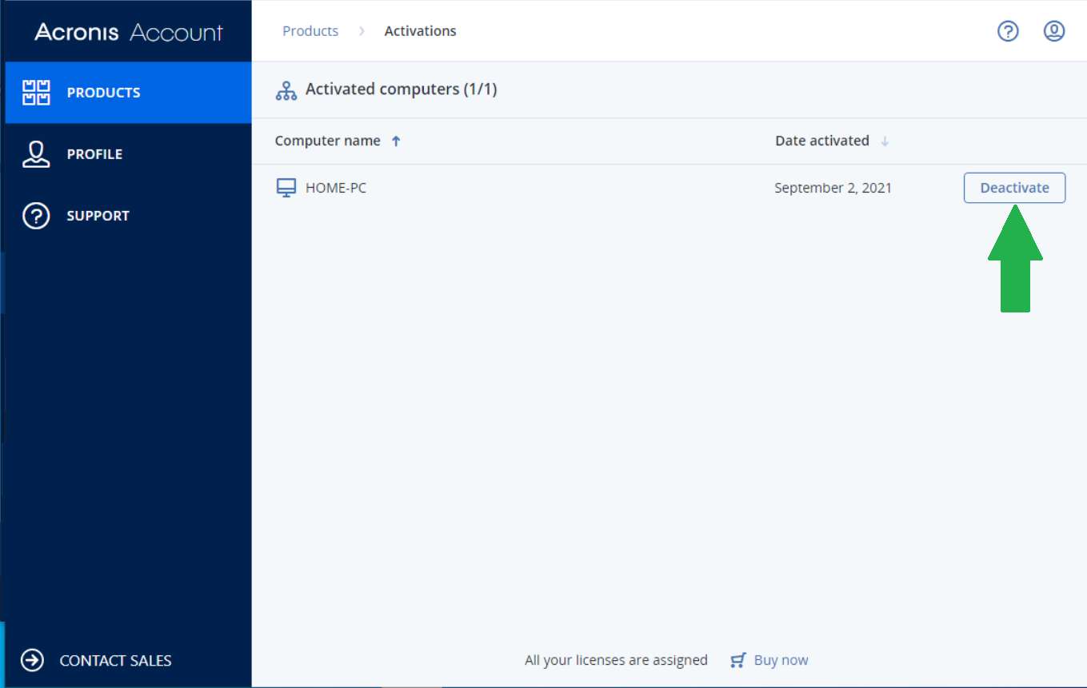Click the Contact Sales arrow icon
This screenshot has width=1087, height=688.
click(32, 660)
